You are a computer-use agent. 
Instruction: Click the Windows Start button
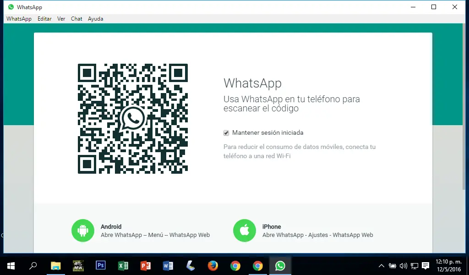tap(11, 266)
